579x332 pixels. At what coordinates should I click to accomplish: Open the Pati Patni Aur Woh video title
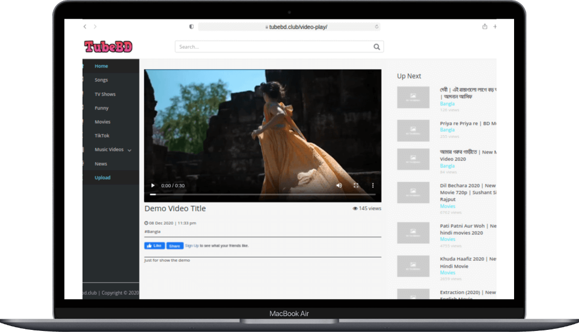tap(468, 229)
